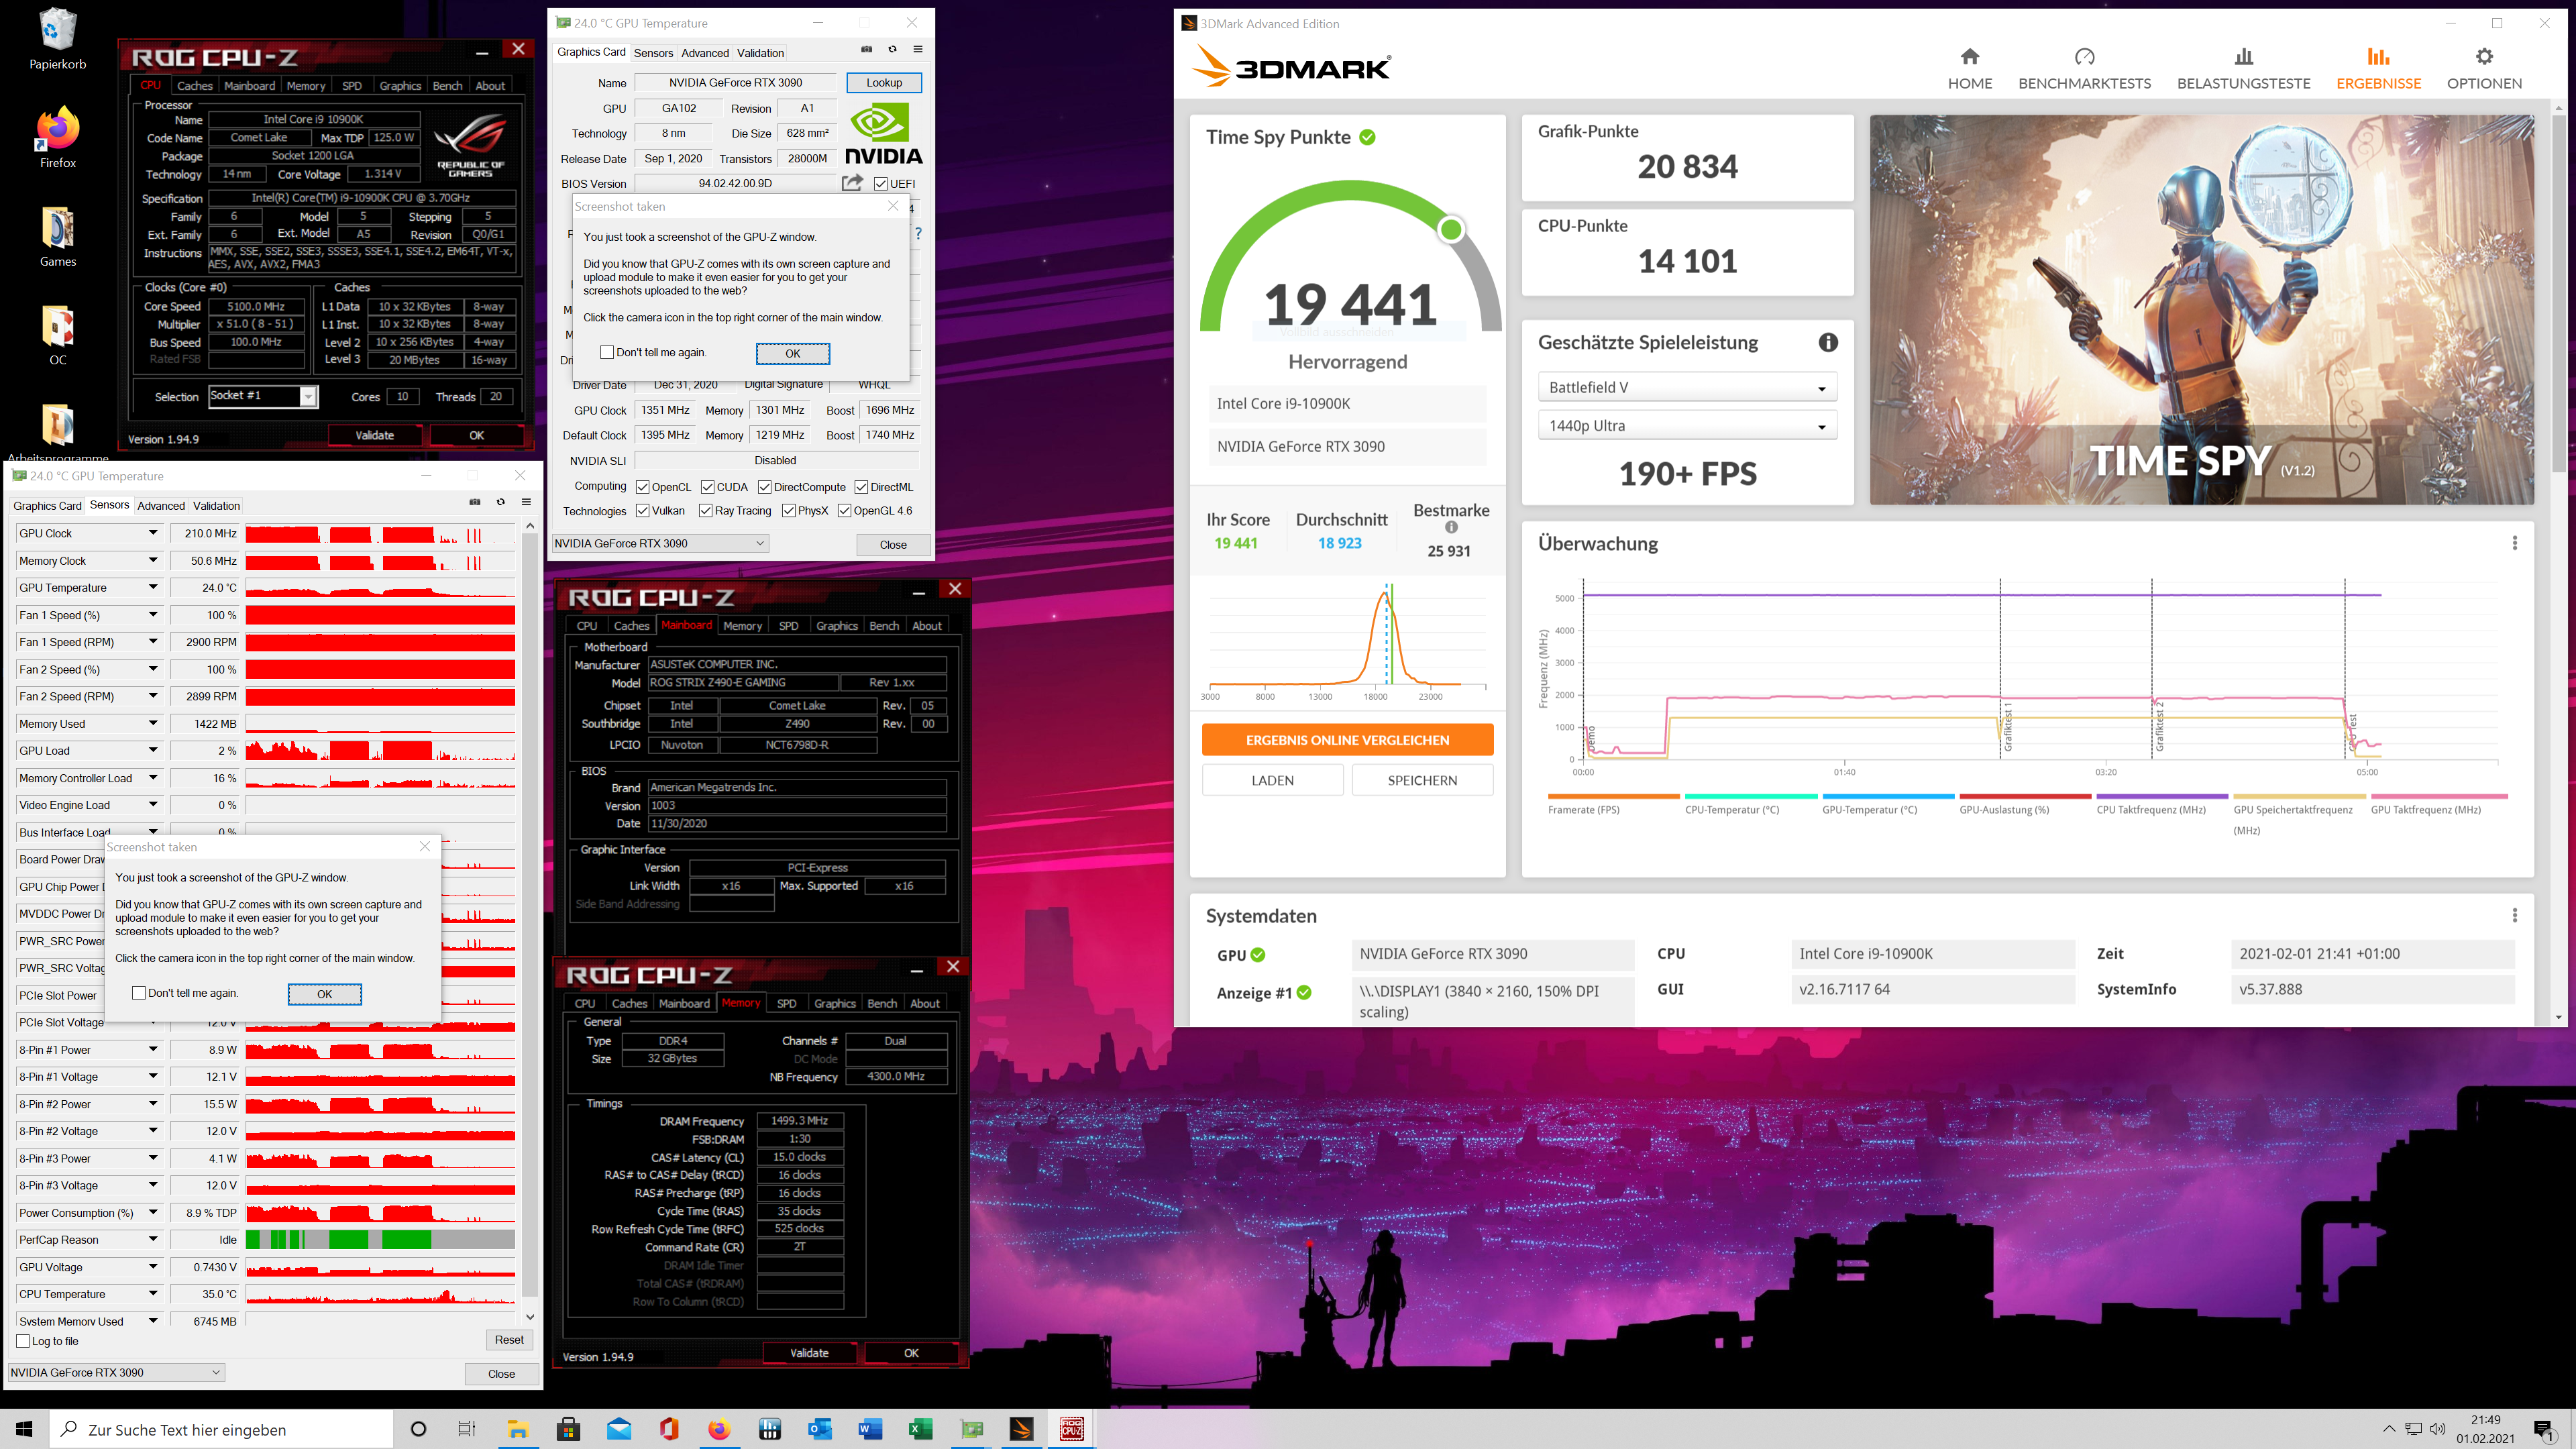Click the LADEN button in 3DMark
The width and height of the screenshot is (2576, 1449).
point(1272,780)
